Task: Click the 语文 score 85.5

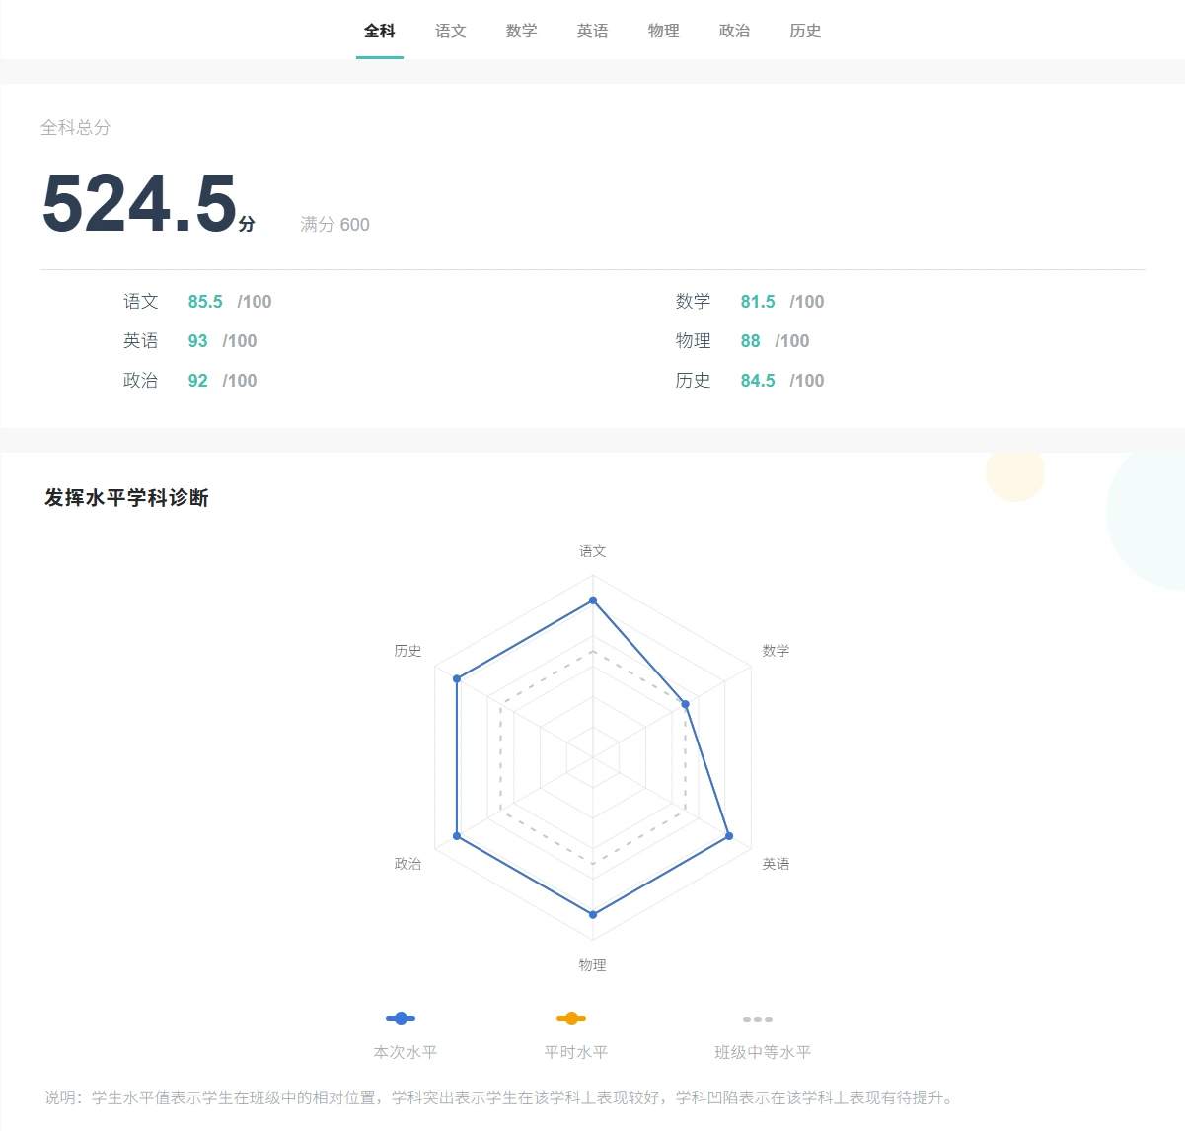Action: coord(205,302)
